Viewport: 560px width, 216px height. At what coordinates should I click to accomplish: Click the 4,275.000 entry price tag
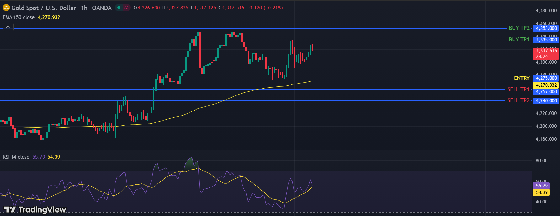pos(546,78)
